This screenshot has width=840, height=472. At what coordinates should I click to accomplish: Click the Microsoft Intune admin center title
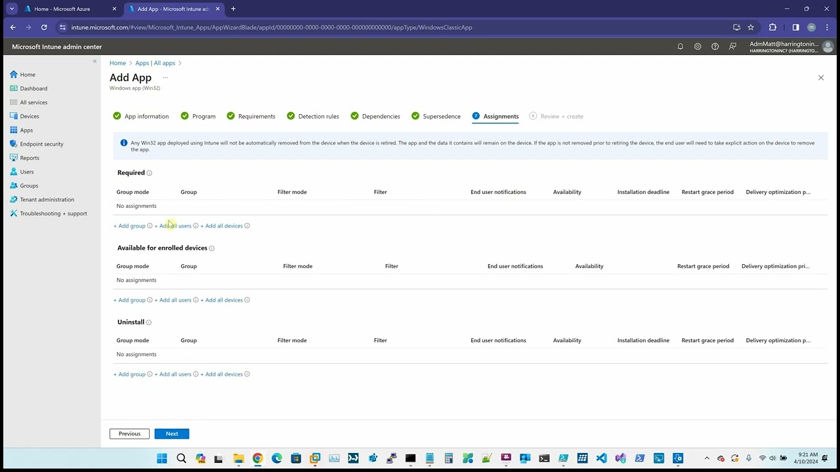(57, 47)
